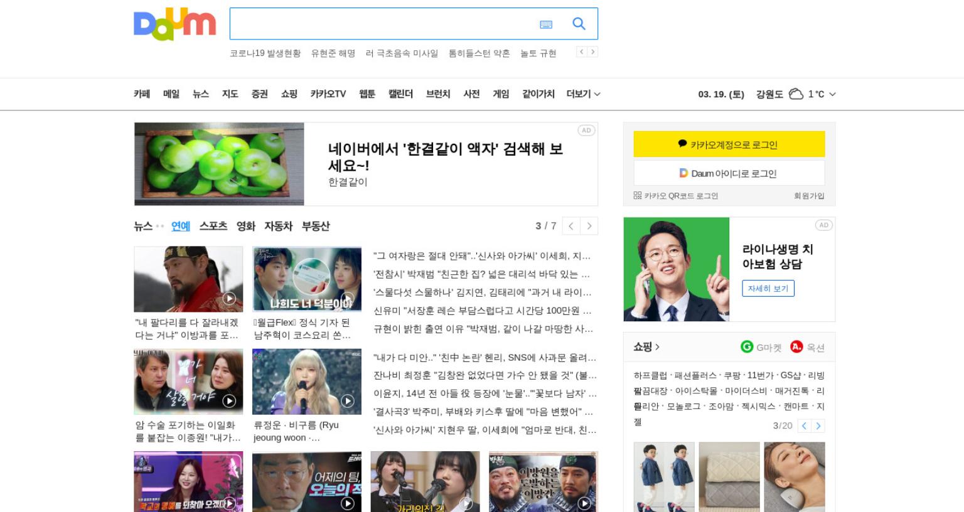
Task: Open headline '결사곡3' 박주미 부배와 키스
Action: (x=483, y=412)
